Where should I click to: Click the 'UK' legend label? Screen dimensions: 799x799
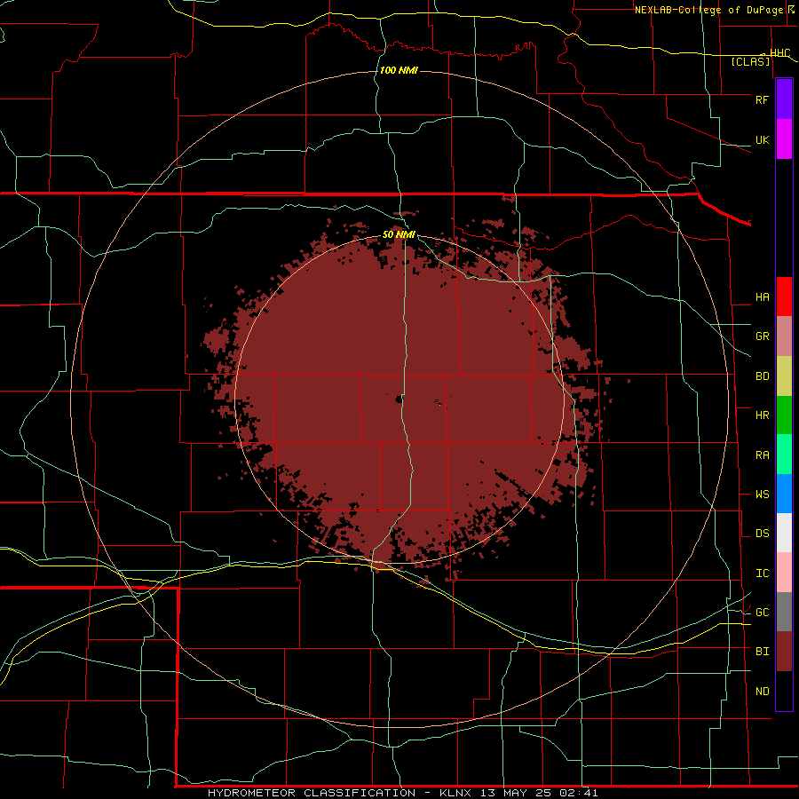point(762,139)
